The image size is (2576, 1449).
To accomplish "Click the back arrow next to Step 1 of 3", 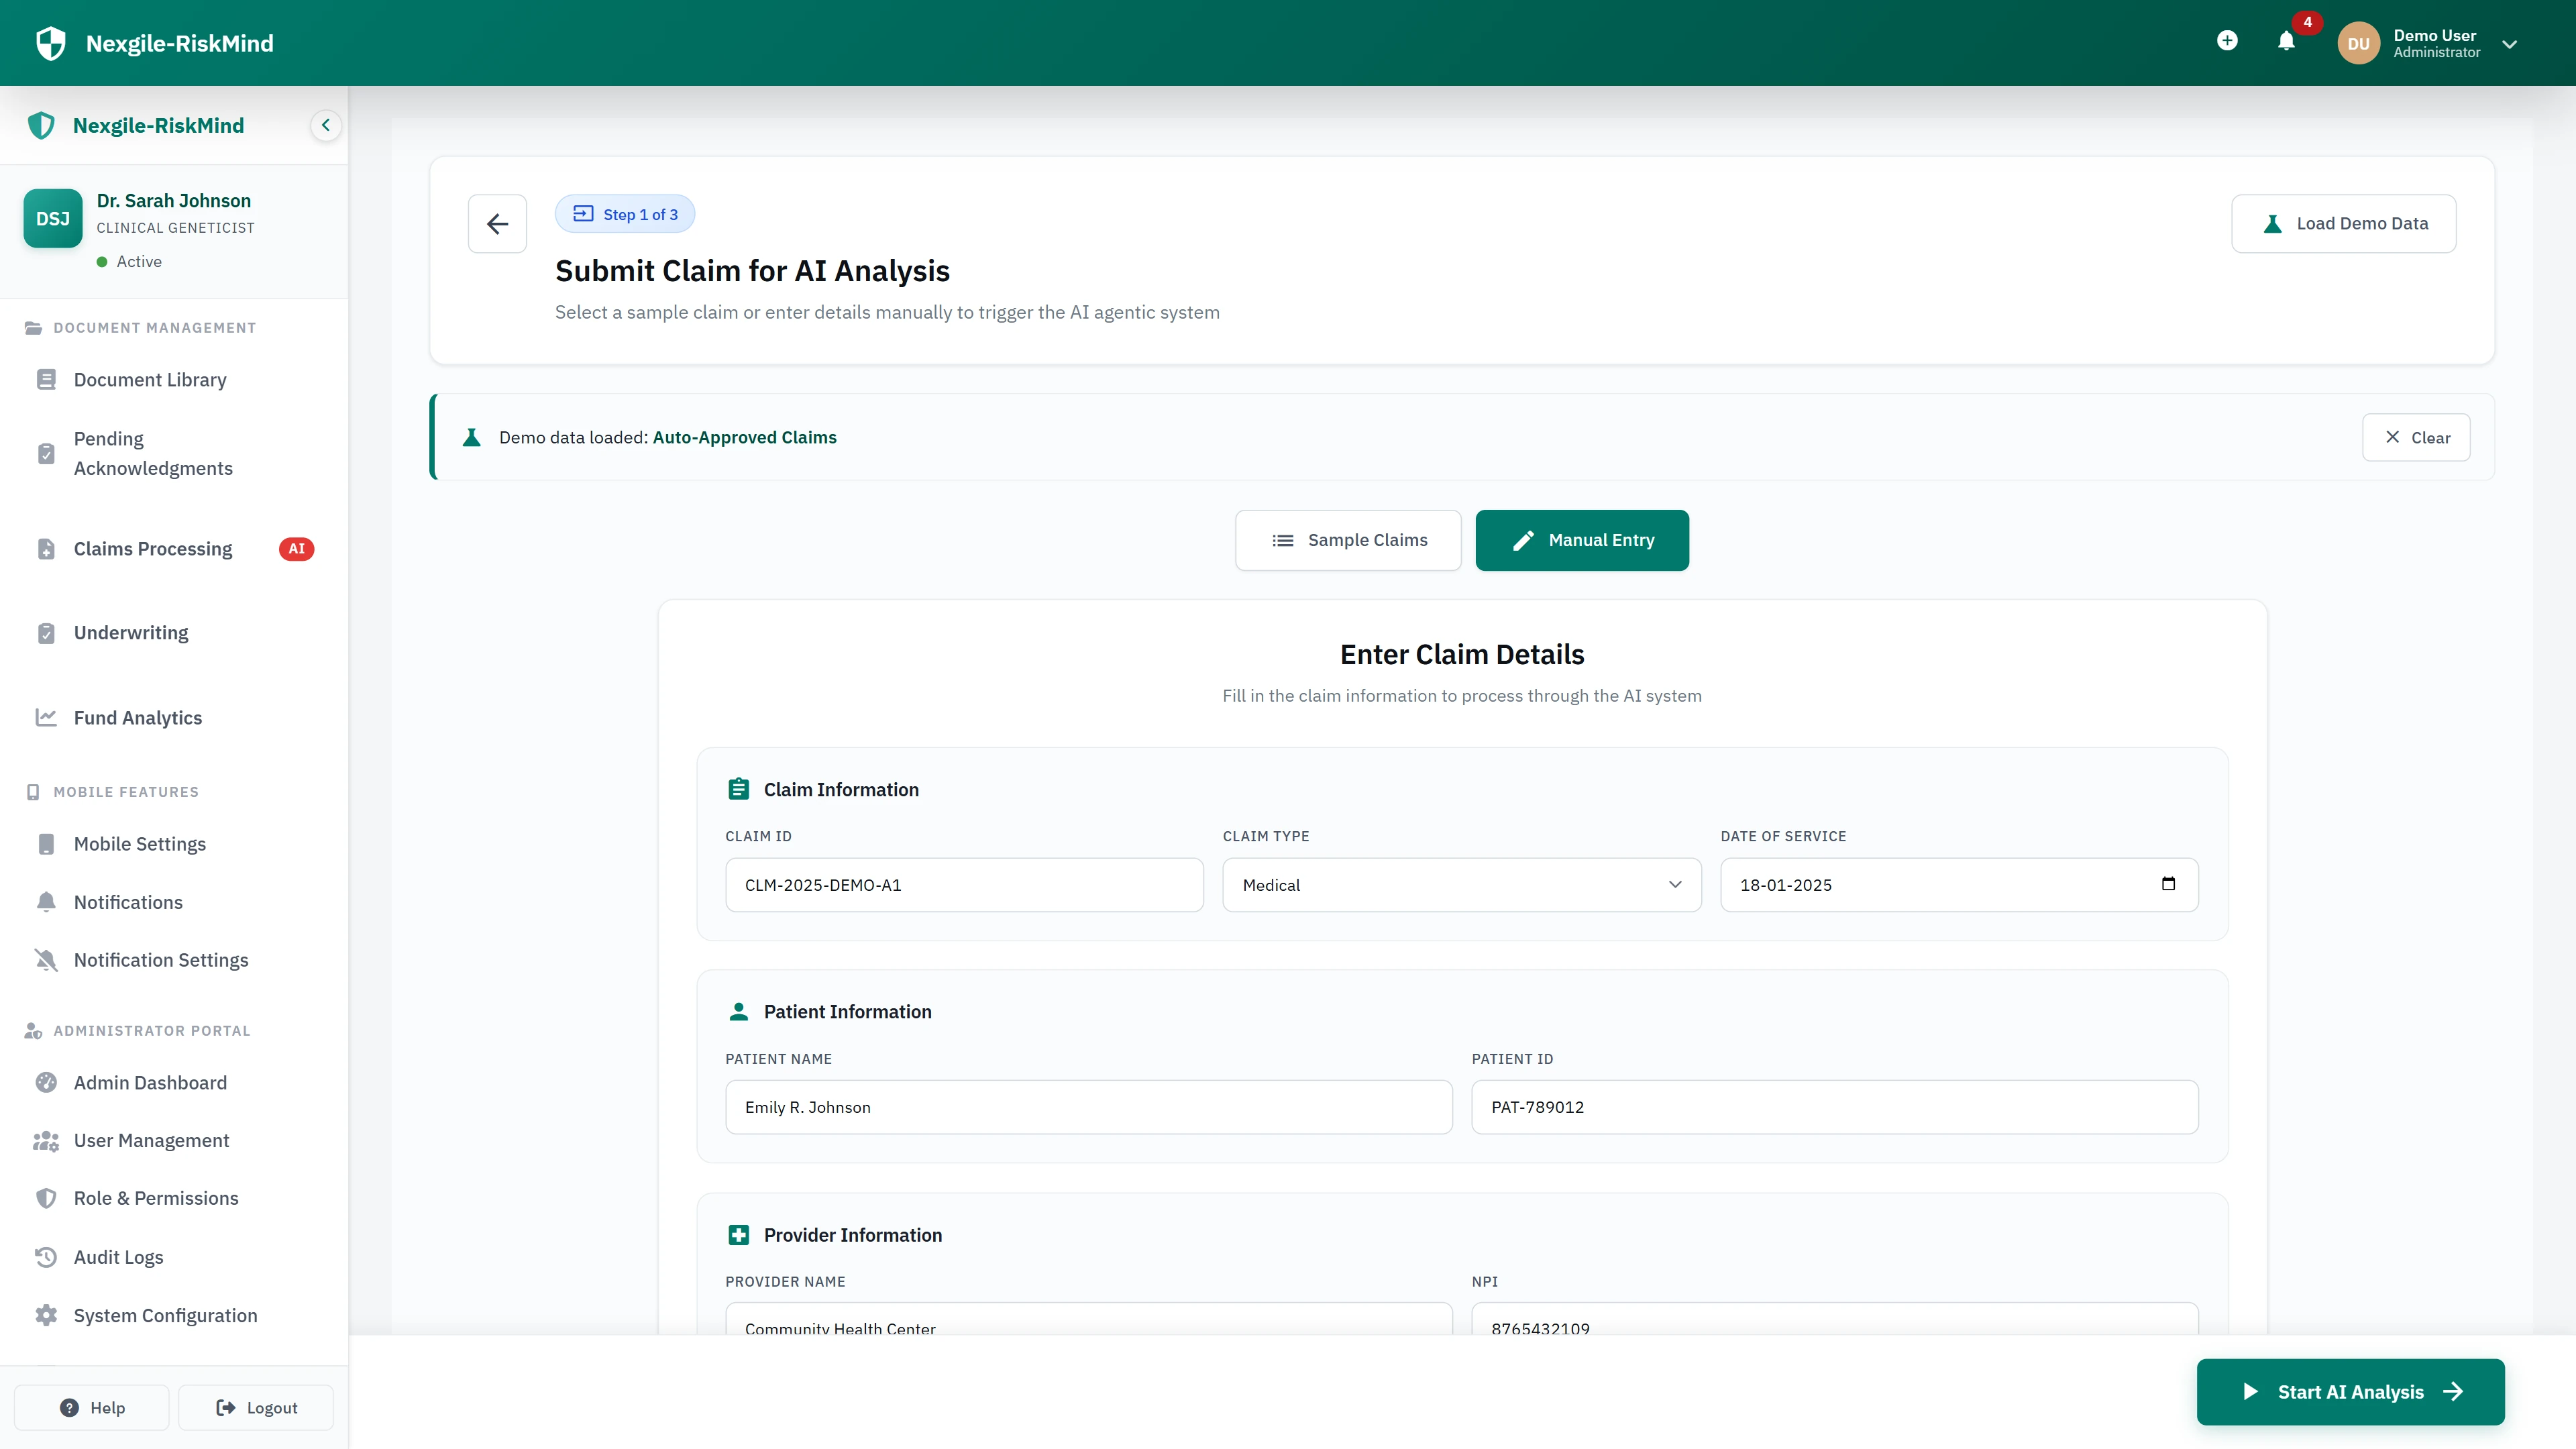I will pos(497,223).
